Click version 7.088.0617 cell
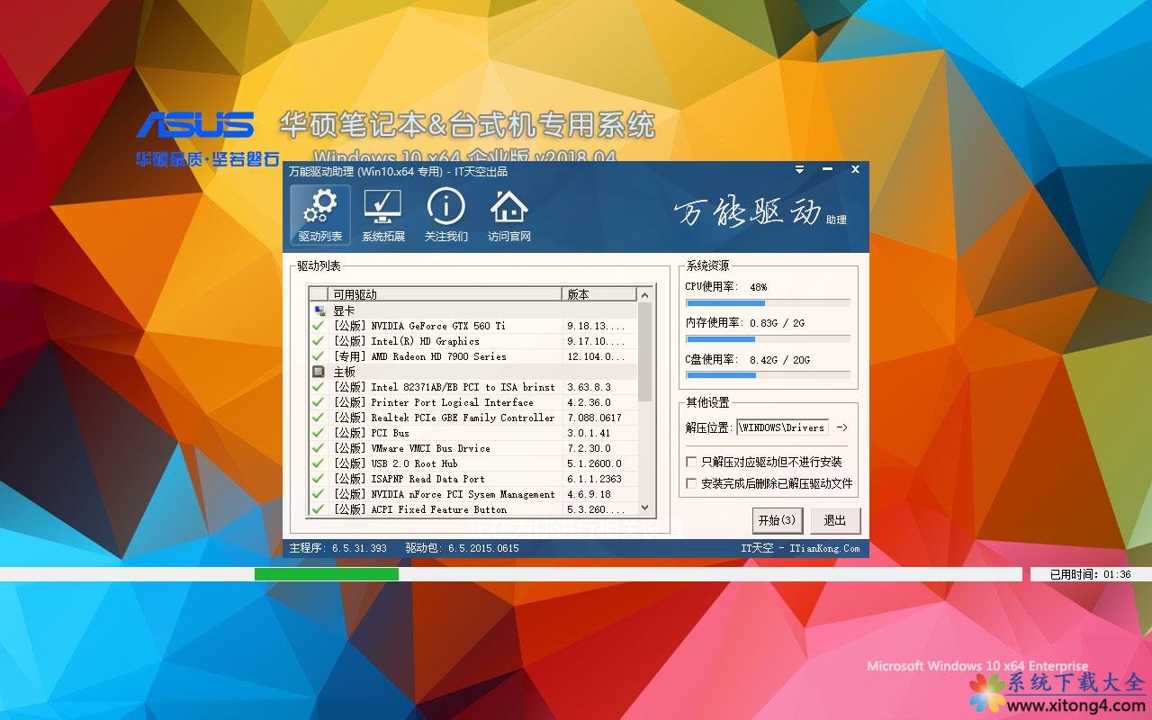Viewport: 1152px width, 720px height. [594, 418]
